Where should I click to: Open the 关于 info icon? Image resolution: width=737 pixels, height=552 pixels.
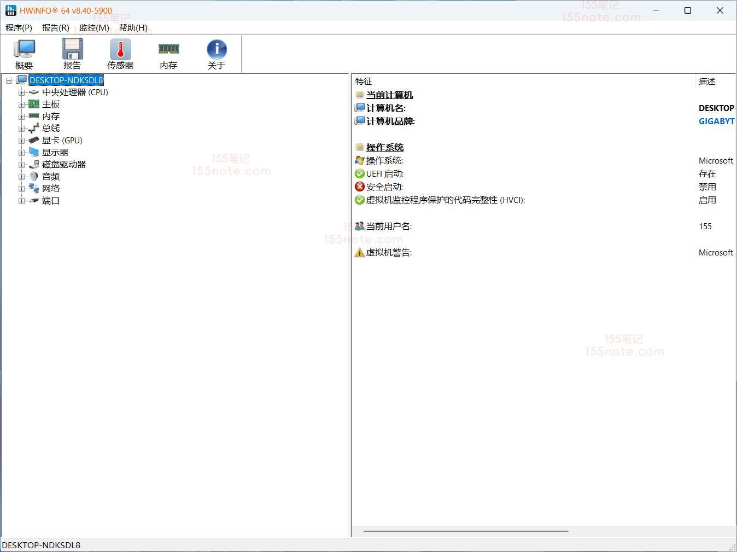coord(217,54)
